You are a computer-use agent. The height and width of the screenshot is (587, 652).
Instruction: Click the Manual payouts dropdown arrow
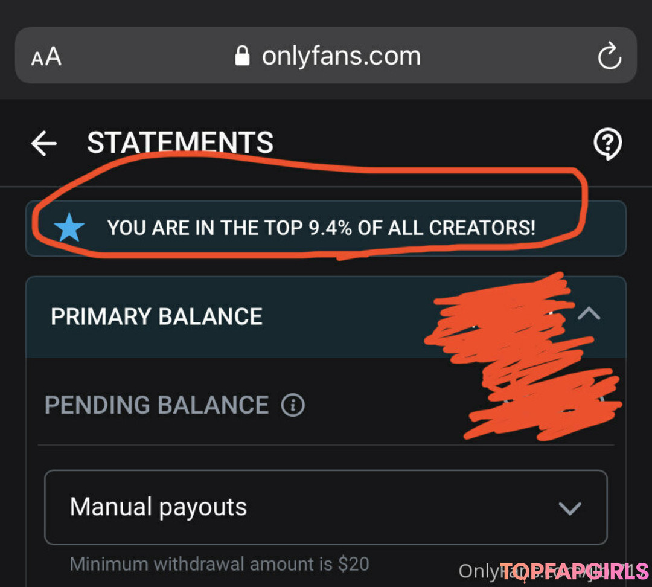570,508
